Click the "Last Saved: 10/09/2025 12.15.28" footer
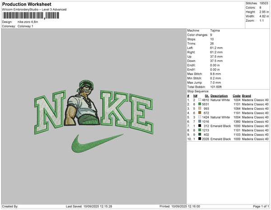Image resolution: width=271 pixels, height=210 pixels. pos(89,206)
